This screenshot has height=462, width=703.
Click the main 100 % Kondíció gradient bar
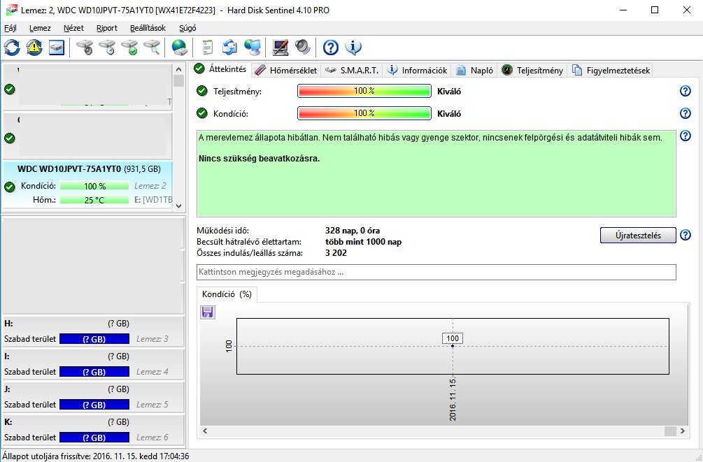pyautogui.click(x=364, y=113)
